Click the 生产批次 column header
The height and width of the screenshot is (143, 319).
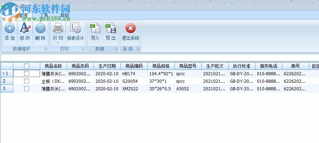tap(215, 66)
